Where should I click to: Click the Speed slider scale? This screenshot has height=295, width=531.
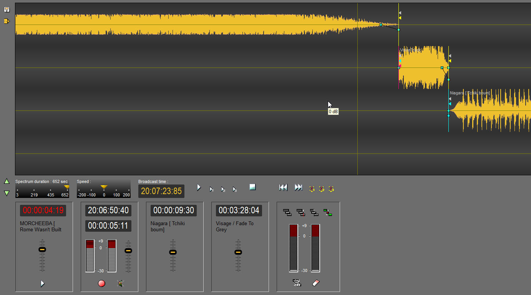pos(104,191)
